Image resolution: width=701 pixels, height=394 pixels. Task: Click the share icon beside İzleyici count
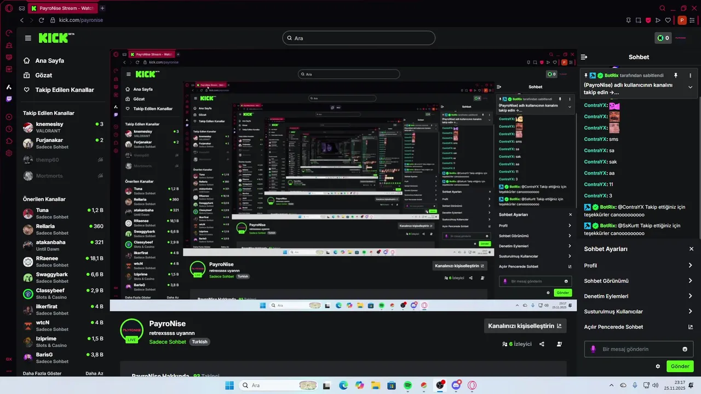tap(542, 344)
